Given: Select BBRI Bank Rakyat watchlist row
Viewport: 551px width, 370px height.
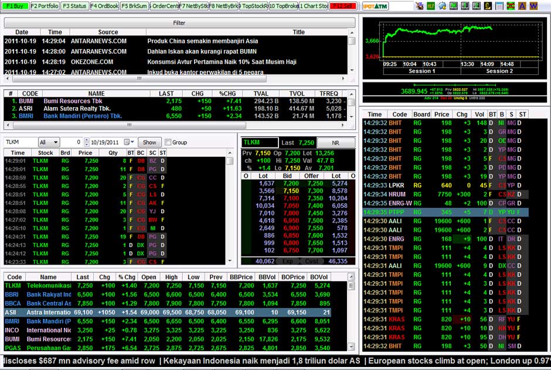Looking at the screenshot, I should (x=167, y=294).
